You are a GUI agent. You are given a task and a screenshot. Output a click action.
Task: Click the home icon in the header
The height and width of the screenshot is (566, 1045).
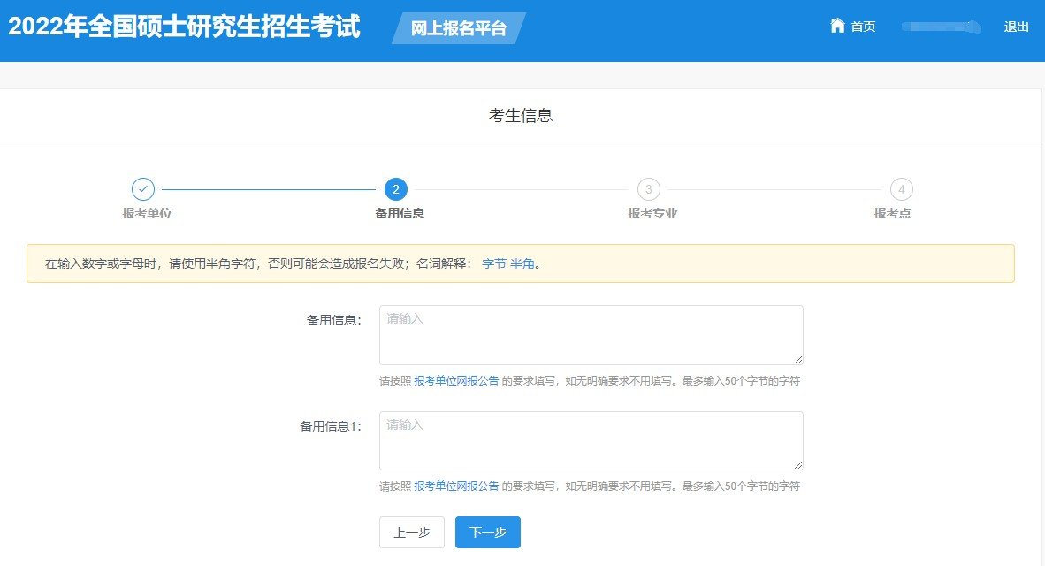point(837,26)
